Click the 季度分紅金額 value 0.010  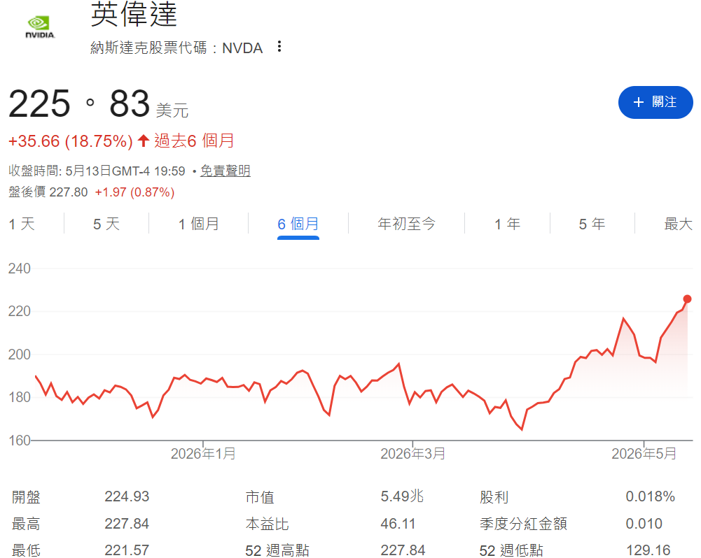point(644,523)
